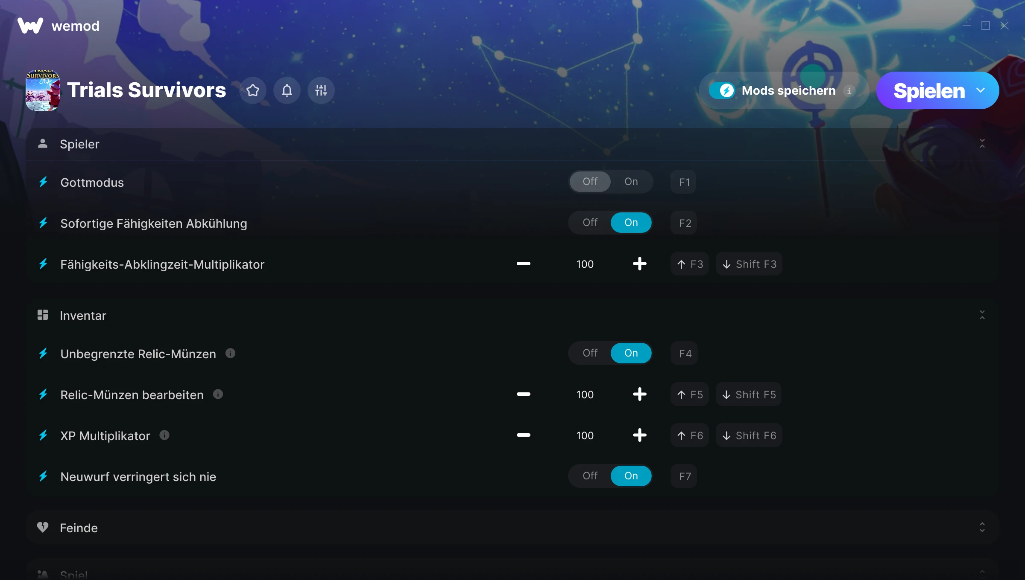This screenshot has width=1025, height=580.
Task: Click the Gottmodus lightning bolt icon
Action: [43, 182]
